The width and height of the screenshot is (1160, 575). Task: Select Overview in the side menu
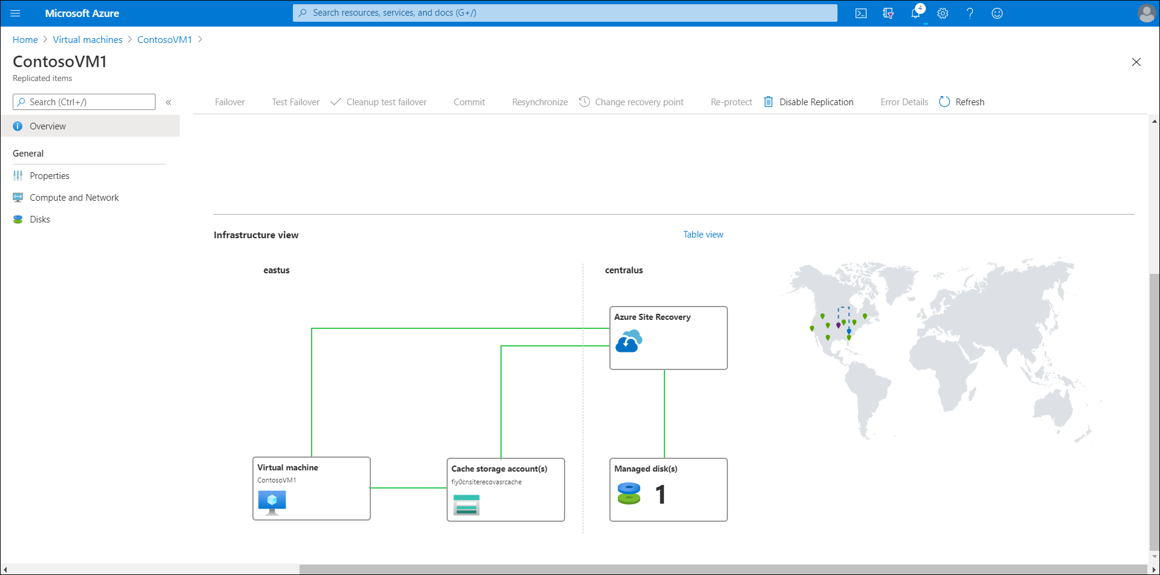(90, 126)
